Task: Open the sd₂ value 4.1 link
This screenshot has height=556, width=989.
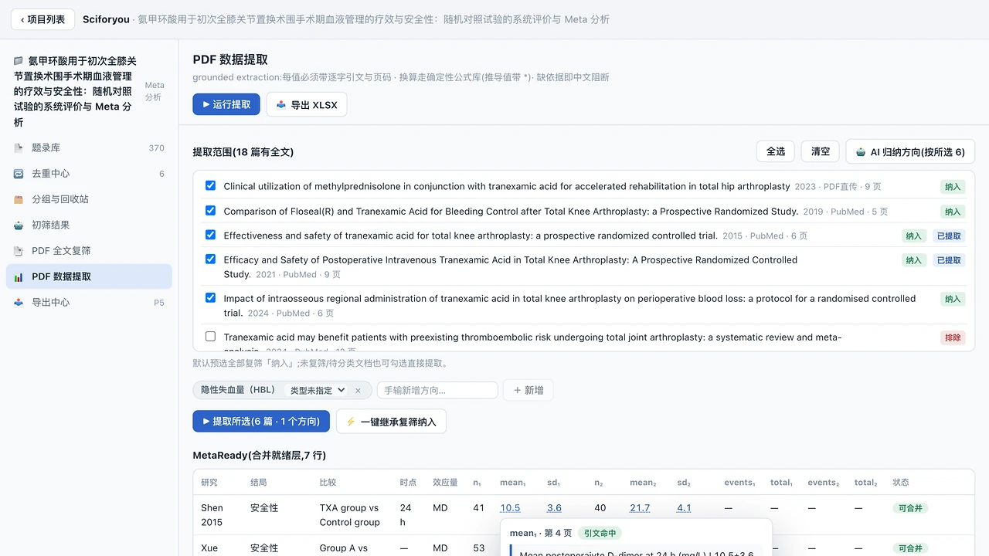Action: pos(684,508)
